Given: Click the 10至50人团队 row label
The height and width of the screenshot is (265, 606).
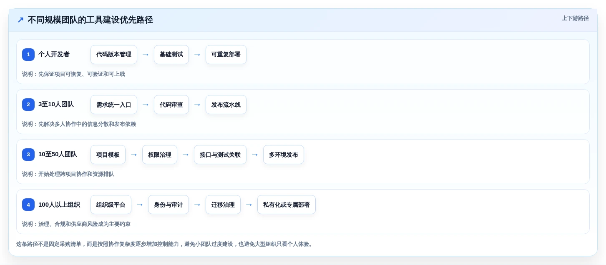Looking at the screenshot, I should 58,154.
